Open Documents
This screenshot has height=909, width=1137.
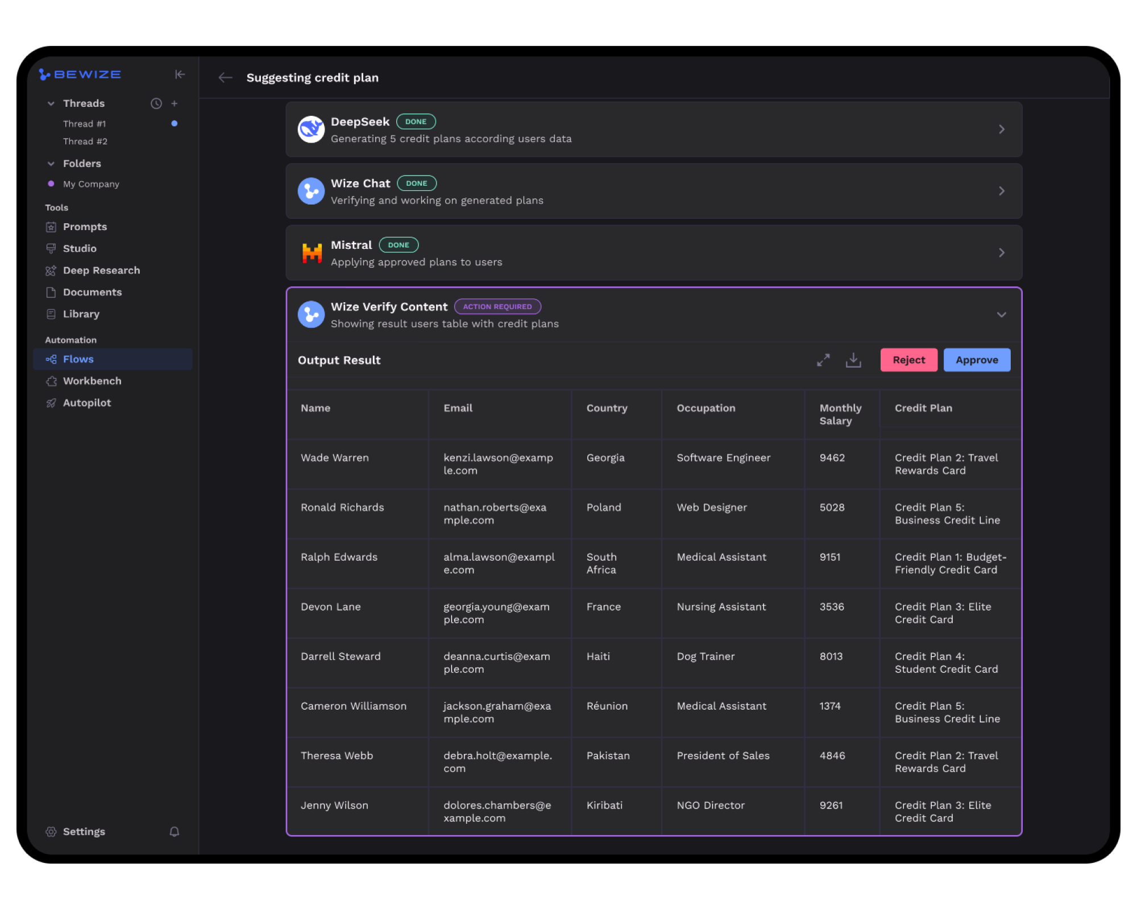click(92, 292)
